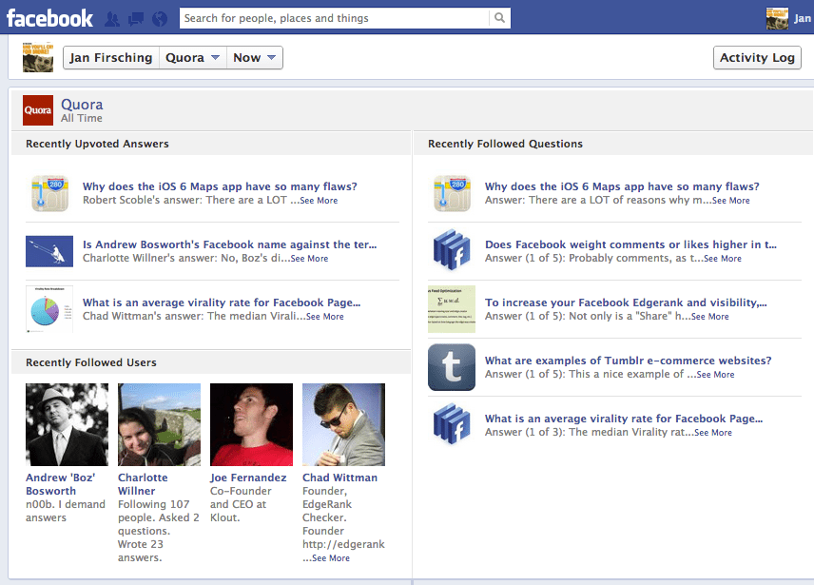Click Facebook cube icon beside virality question
This screenshot has height=585, width=814.
pyautogui.click(x=452, y=424)
